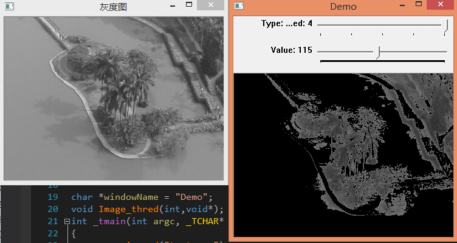The height and width of the screenshot is (243, 457).
Task: Minimize the 灰度图 window
Action: coord(173,5)
